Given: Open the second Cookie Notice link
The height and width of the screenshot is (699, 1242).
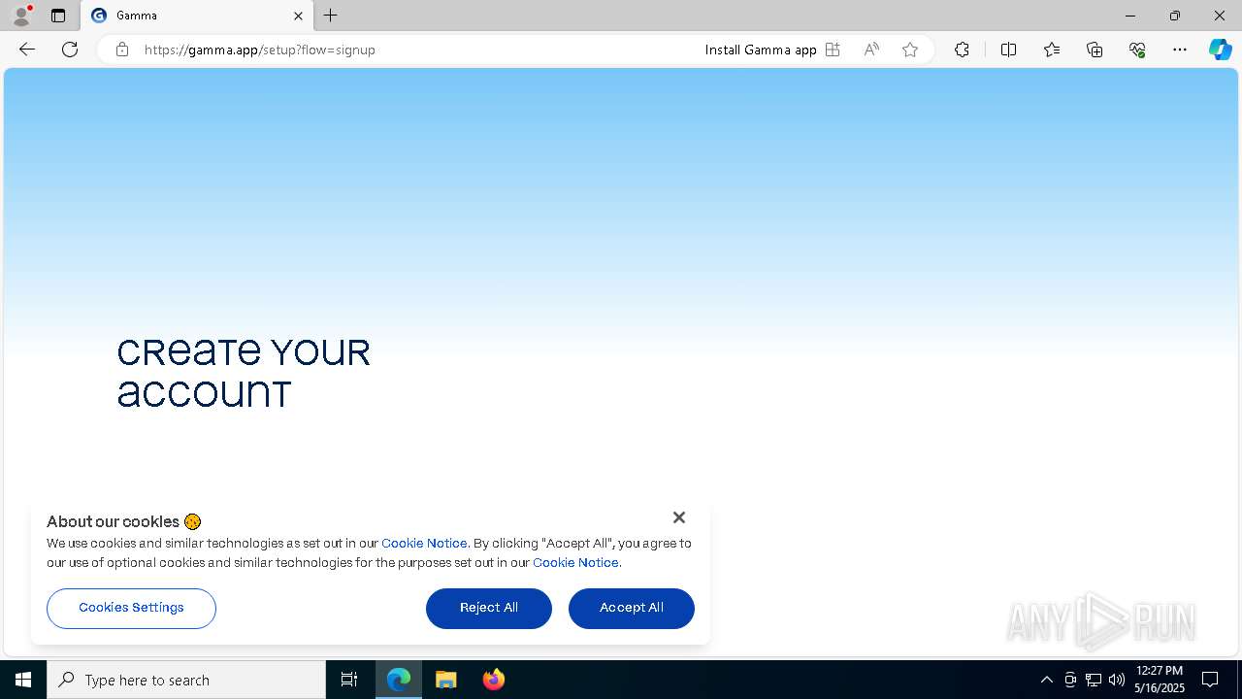Looking at the screenshot, I should [575, 563].
